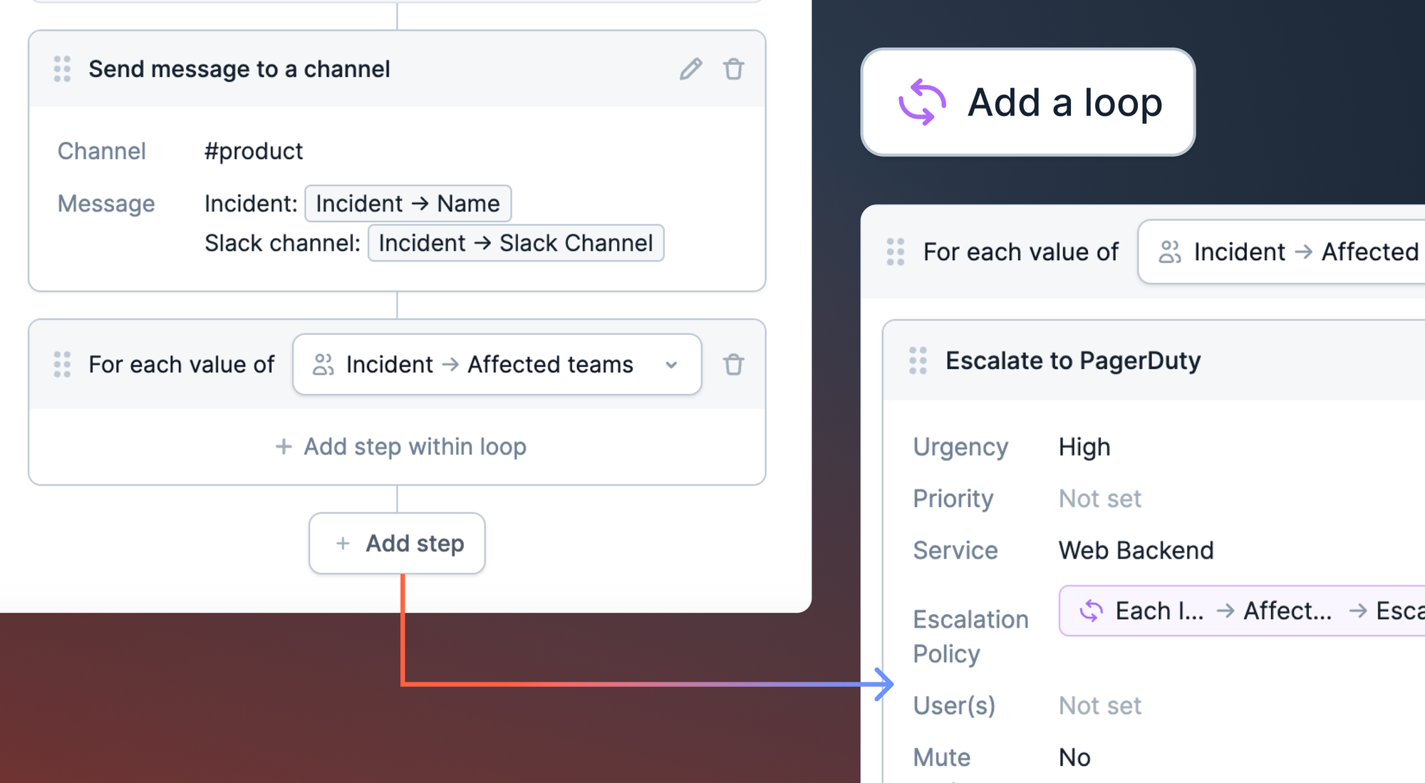Click Priority Not set value
This screenshot has width=1425, height=783.
(x=1099, y=499)
